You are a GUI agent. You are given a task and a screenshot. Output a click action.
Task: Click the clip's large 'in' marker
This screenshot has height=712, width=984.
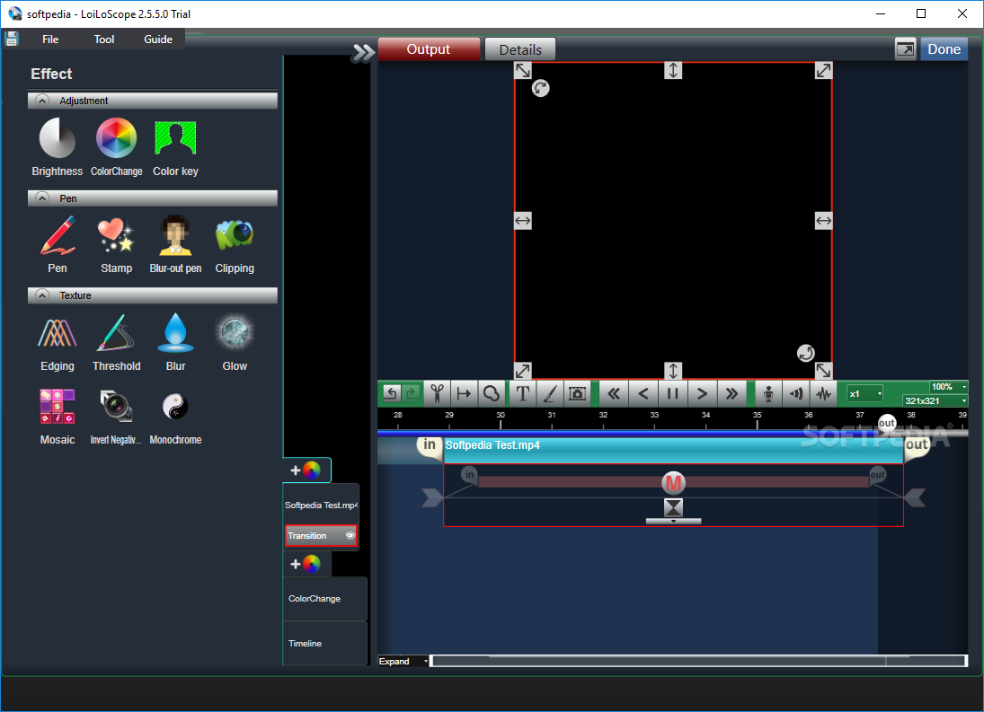pyautogui.click(x=430, y=445)
